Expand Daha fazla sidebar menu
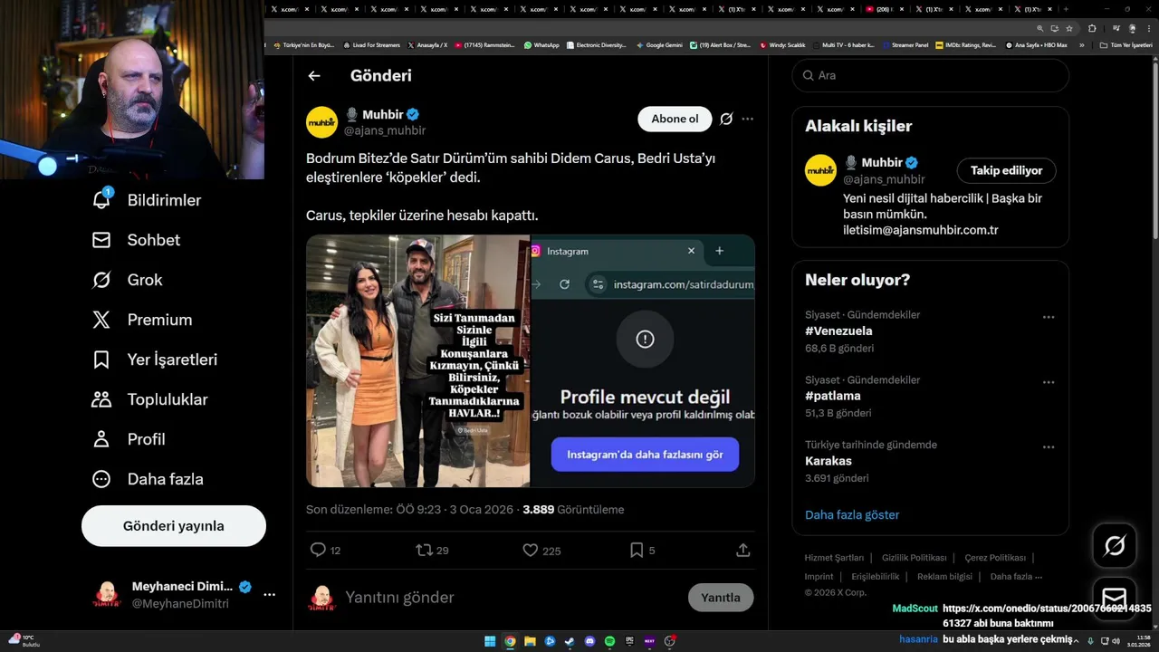Screen dimensions: 1159x652 148,479
